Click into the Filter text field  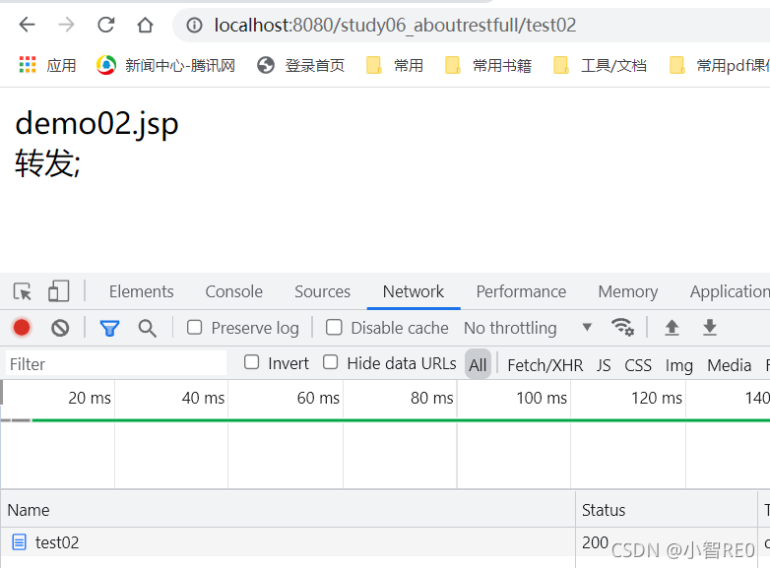(x=116, y=364)
